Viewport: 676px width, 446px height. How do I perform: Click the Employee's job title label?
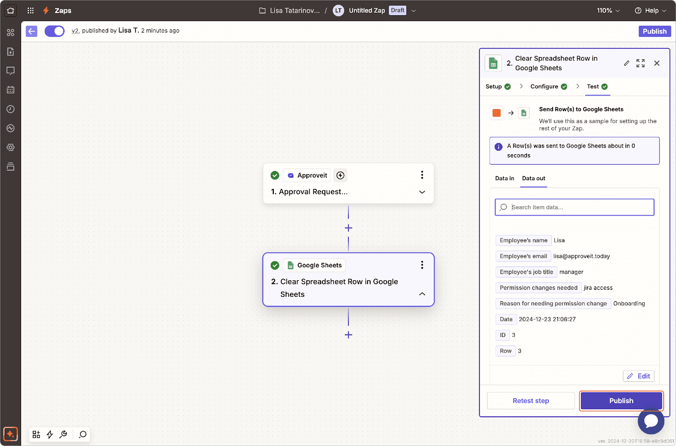point(526,272)
